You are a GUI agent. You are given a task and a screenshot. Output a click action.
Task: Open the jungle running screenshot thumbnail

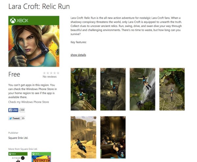tap(83, 89)
